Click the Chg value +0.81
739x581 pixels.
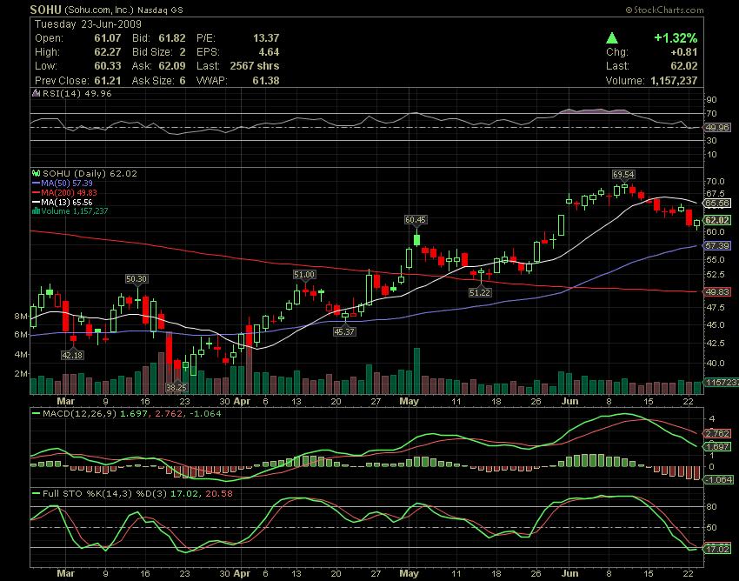(684, 52)
